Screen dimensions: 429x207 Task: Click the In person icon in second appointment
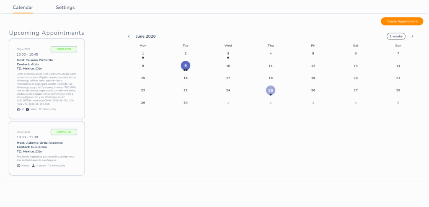(x=34, y=166)
